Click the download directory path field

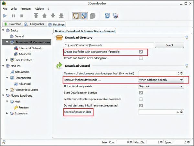pos(109,45)
